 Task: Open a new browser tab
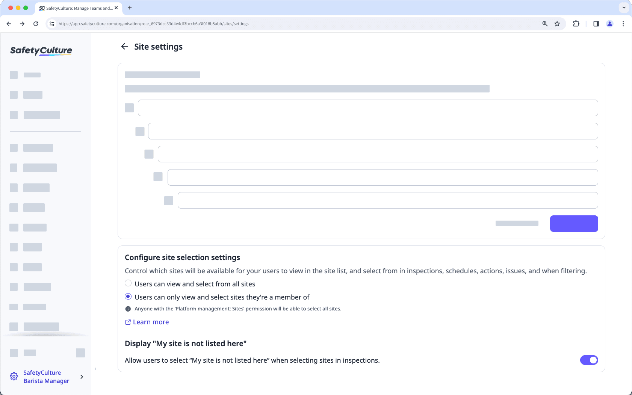[x=130, y=8]
